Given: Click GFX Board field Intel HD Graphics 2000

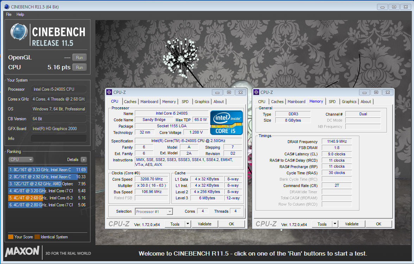Looking at the screenshot, I should (58, 129).
